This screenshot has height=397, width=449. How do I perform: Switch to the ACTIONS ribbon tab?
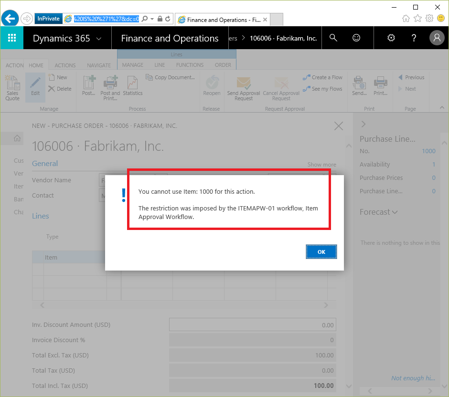(65, 65)
